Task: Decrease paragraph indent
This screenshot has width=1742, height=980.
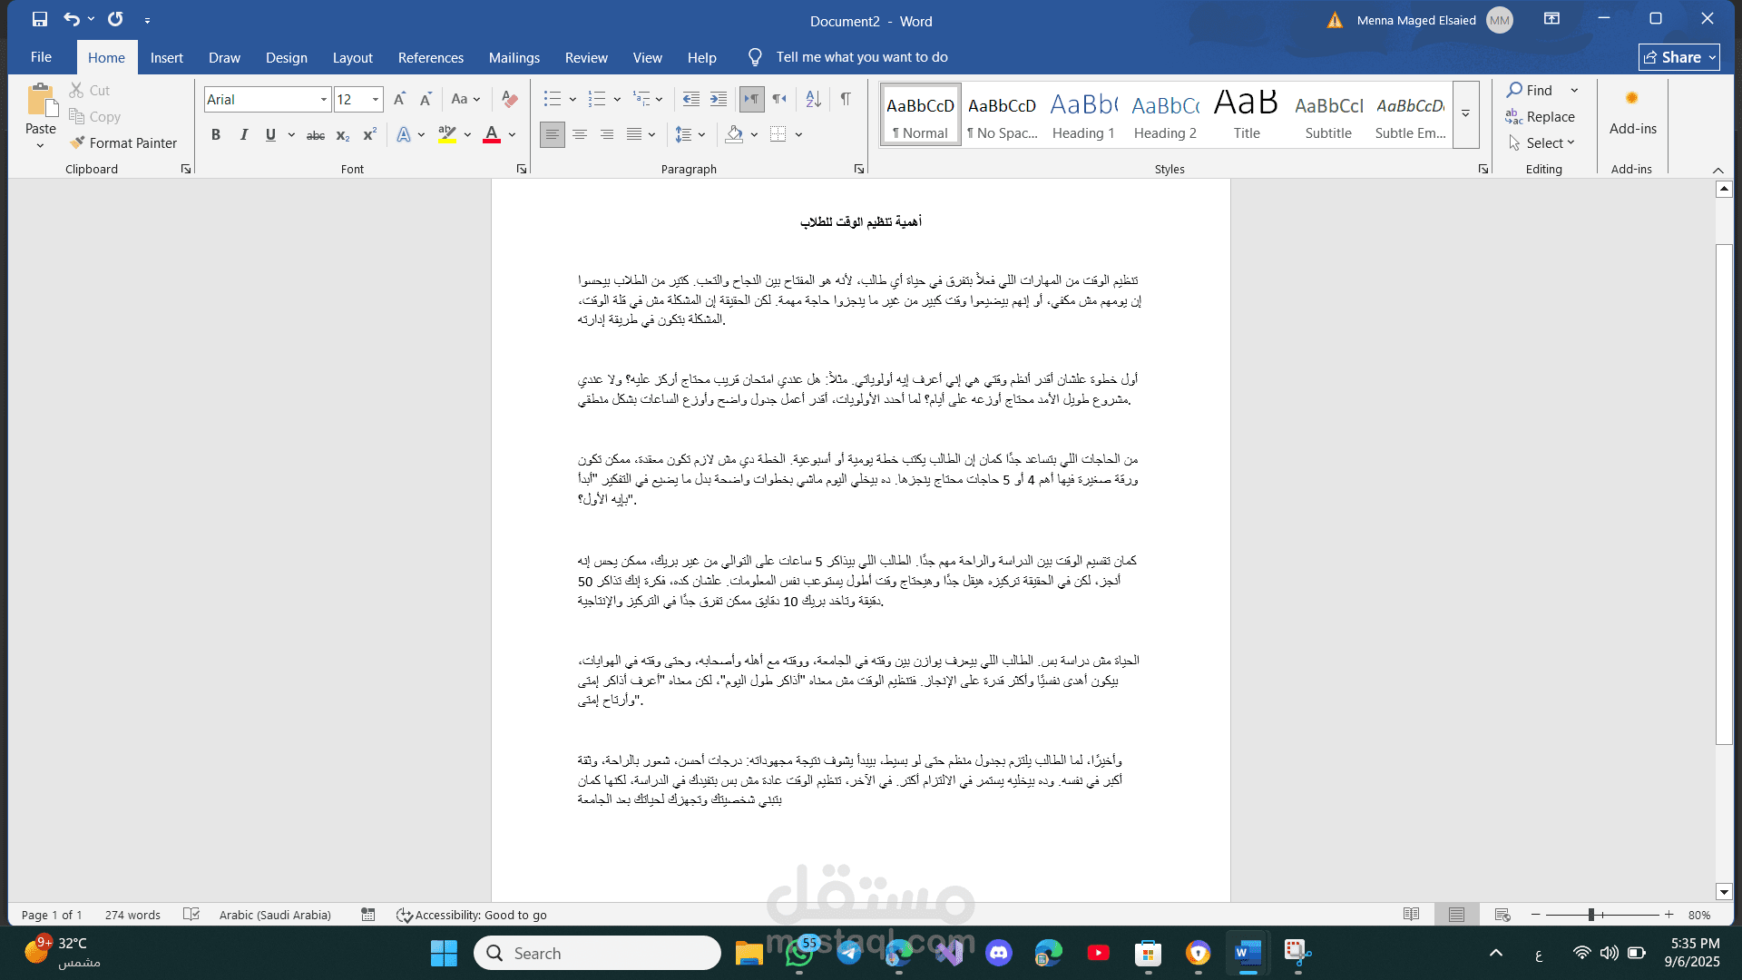Action: [690, 99]
